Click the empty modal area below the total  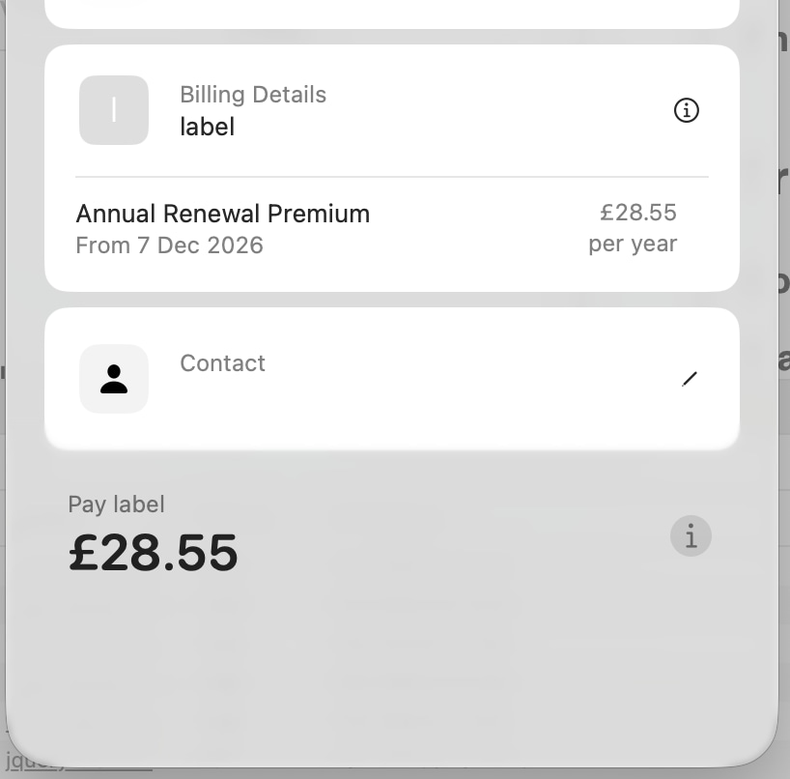[392, 657]
